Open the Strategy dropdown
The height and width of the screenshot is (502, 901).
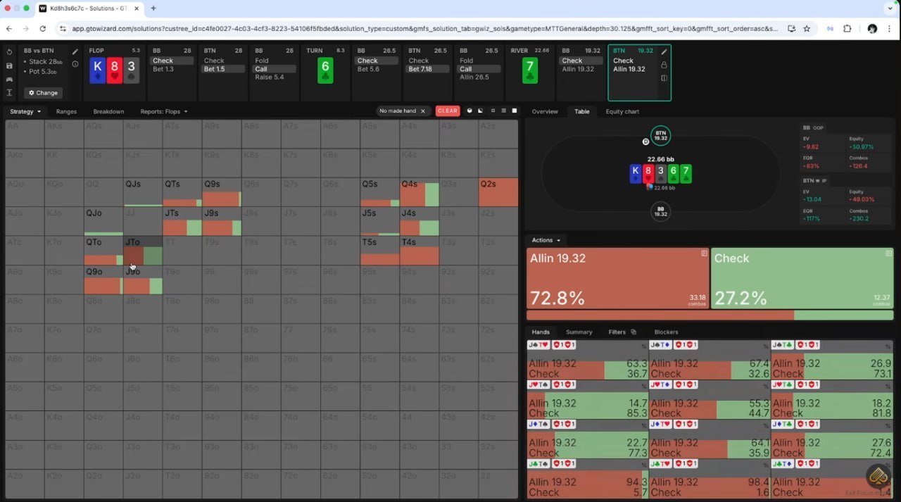coord(25,111)
